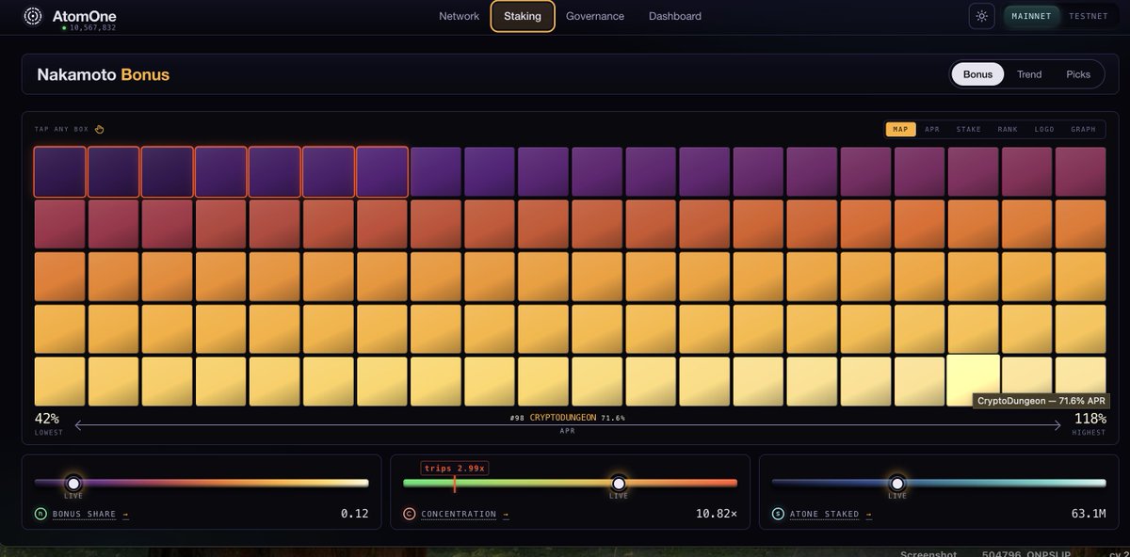
Task: Switch to the Trend view
Action: pos(1029,74)
